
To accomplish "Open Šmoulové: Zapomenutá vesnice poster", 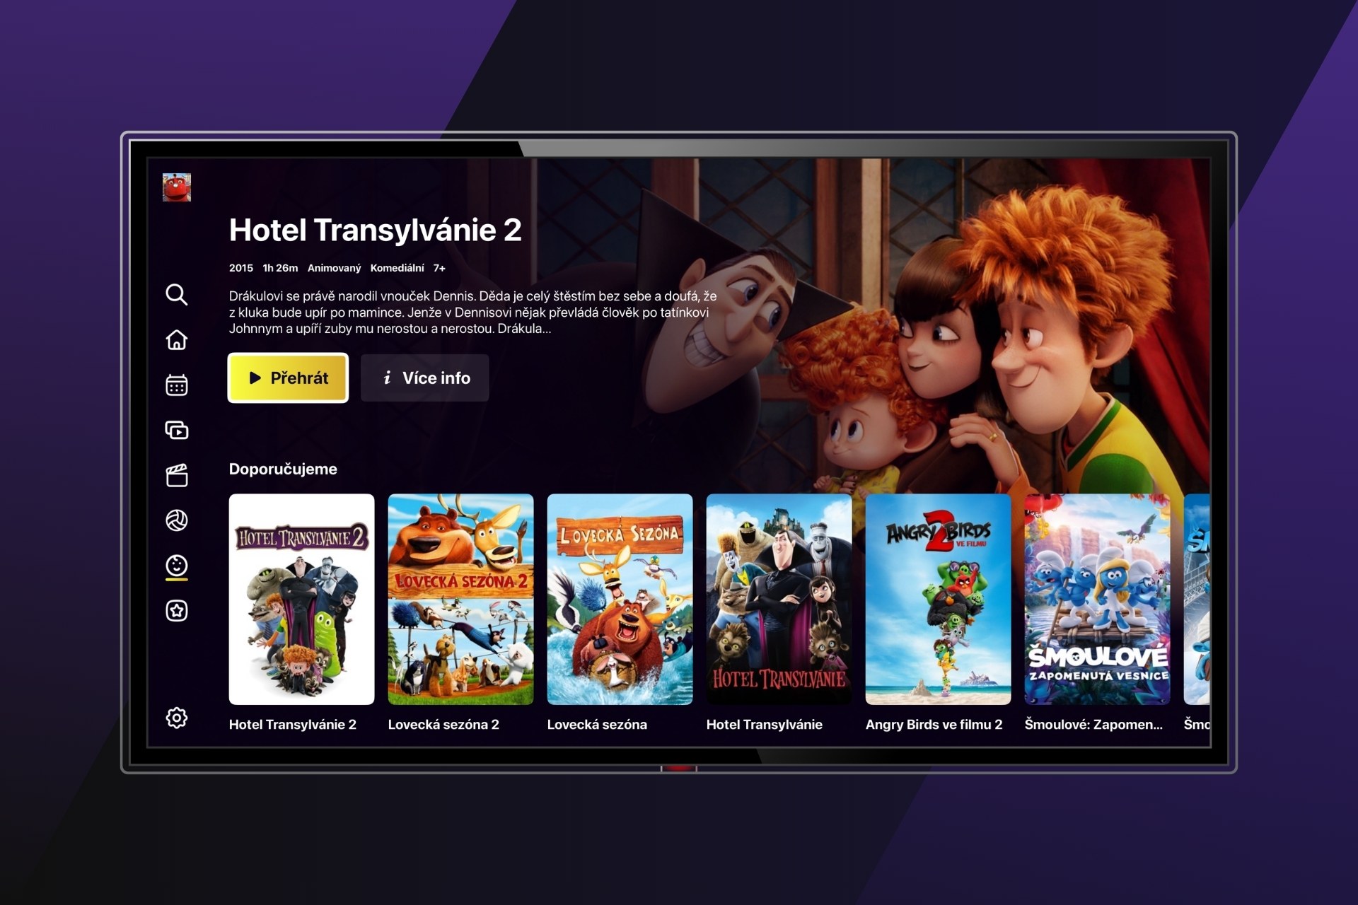I will coord(1097,599).
